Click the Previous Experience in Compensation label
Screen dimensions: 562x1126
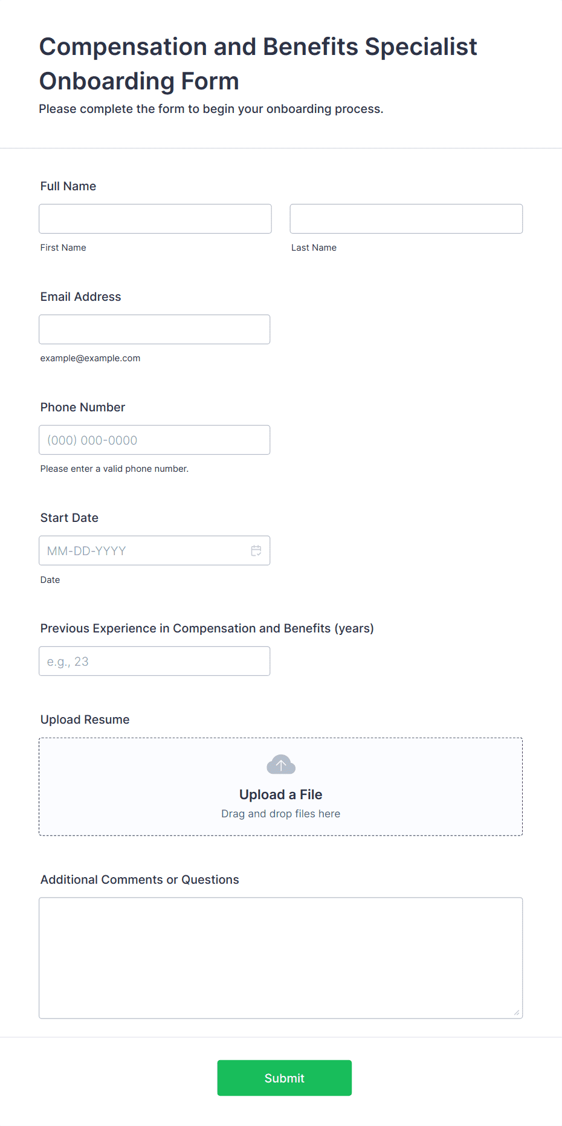pos(207,628)
